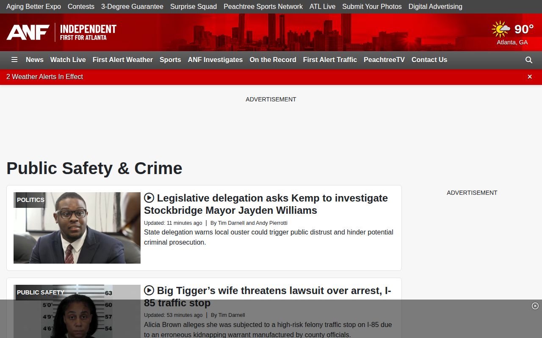Click 'Updated: 53 minutes ago' text

pos(173,315)
